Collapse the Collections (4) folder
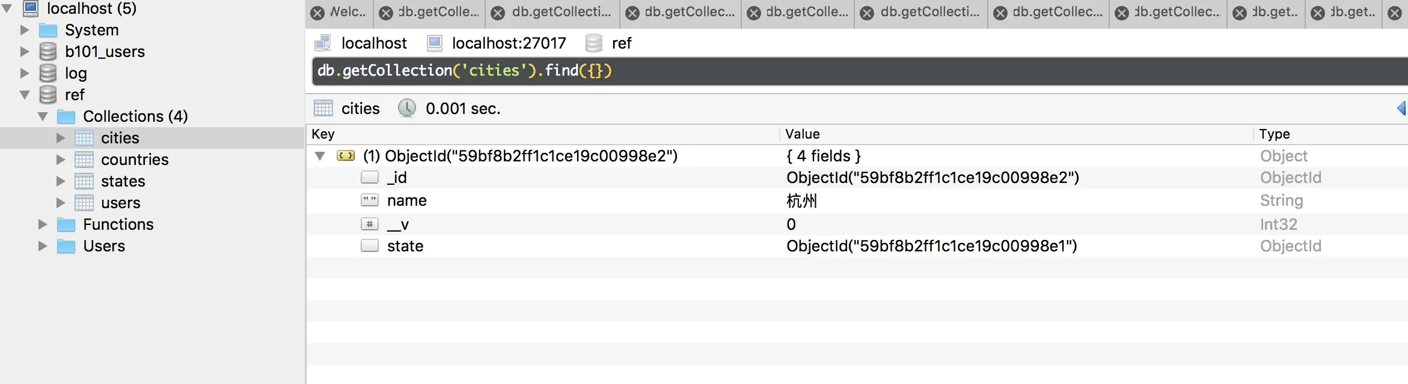Viewport: 1408px width, 384px height. coord(43,116)
